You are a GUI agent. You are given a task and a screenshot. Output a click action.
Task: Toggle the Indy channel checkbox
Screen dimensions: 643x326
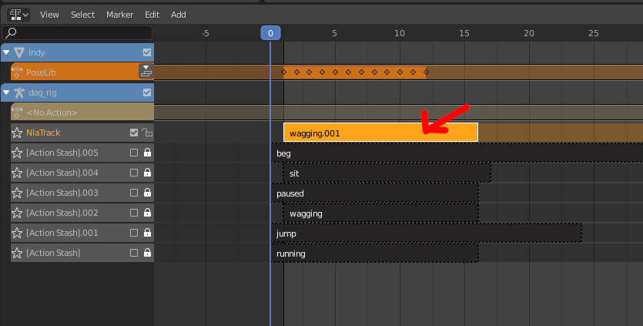coord(147,52)
